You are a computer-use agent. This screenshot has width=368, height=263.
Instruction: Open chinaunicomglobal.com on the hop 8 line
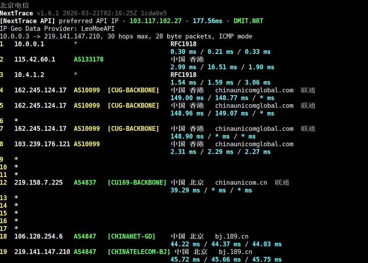(254, 144)
